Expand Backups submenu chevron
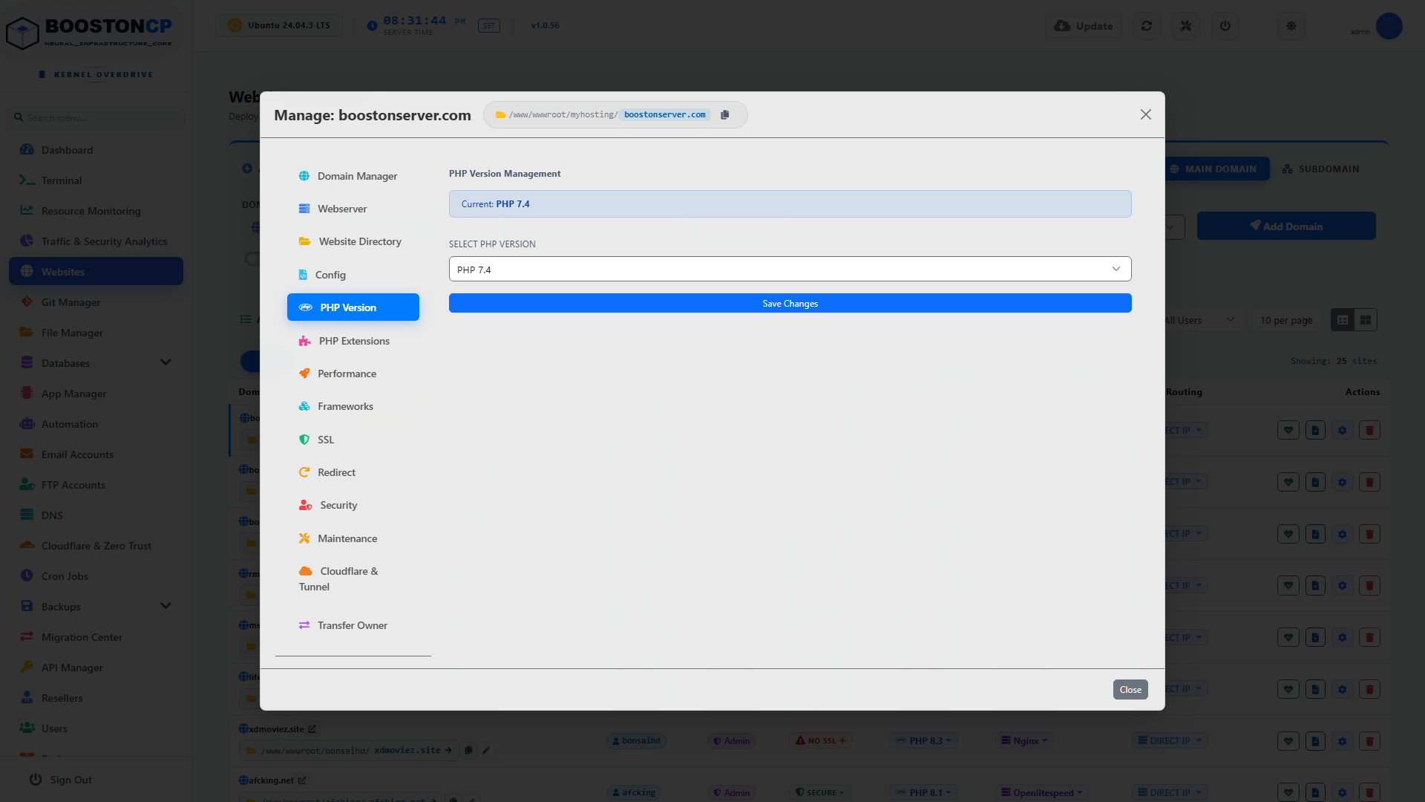The width and height of the screenshot is (1425, 802). (x=166, y=606)
